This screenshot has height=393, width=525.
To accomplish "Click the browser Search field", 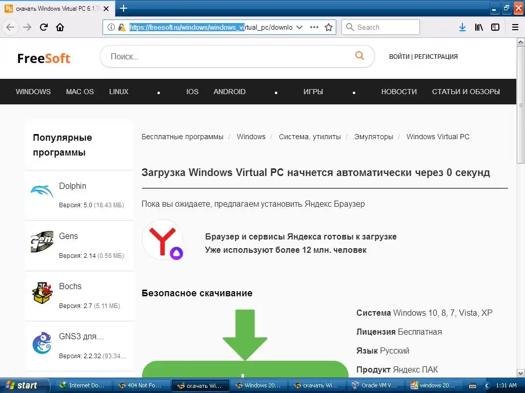I will (380, 27).
